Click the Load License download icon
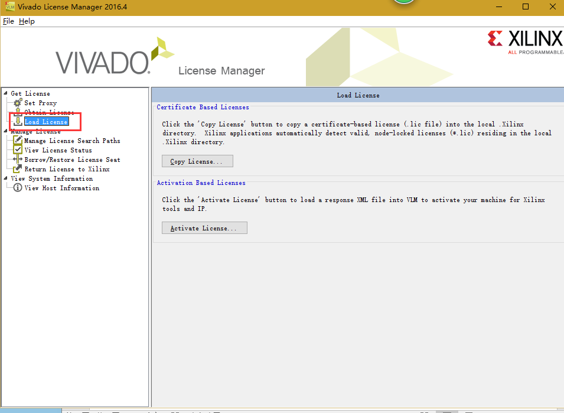This screenshot has width=564, height=413. tap(18, 122)
